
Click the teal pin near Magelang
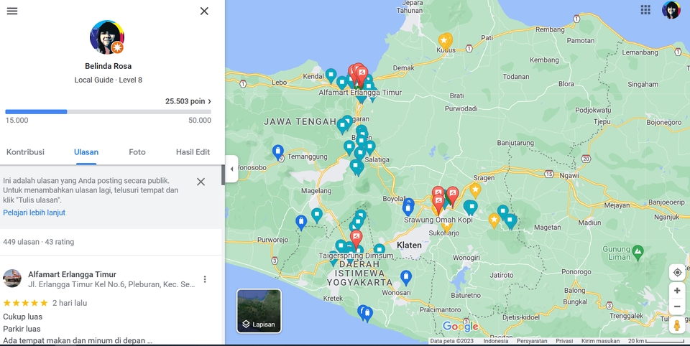tap(317, 215)
